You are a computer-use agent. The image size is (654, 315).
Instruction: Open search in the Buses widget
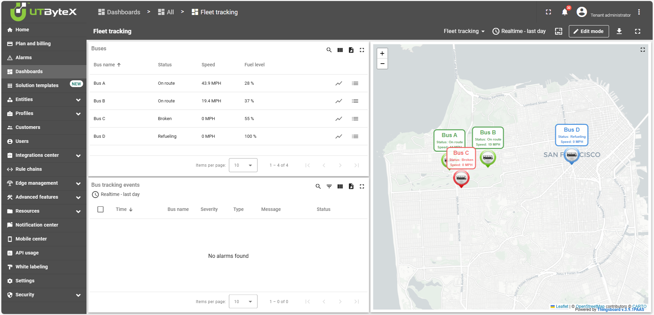[329, 50]
